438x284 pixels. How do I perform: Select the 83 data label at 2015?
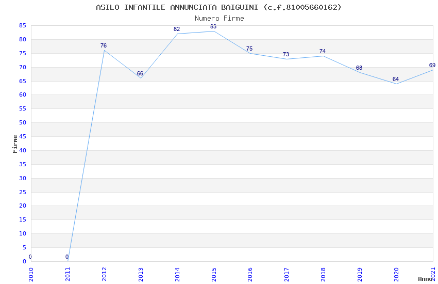point(213,26)
